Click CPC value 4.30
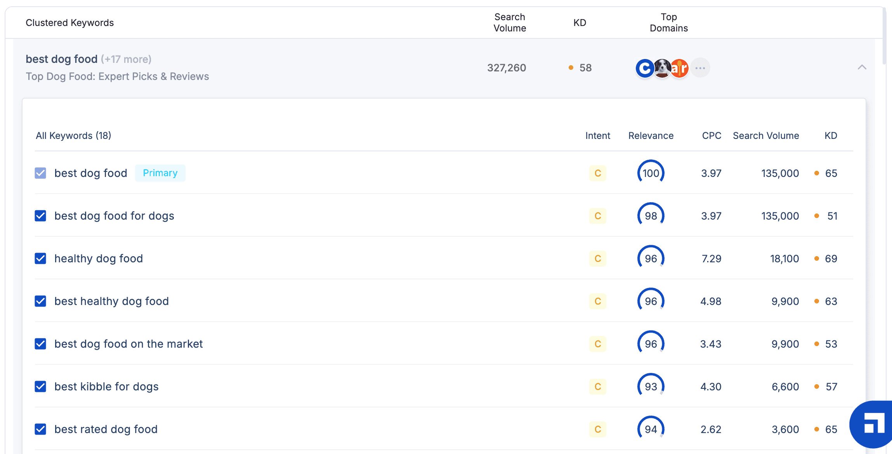Image resolution: width=892 pixels, height=454 pixels. point(711,387)
